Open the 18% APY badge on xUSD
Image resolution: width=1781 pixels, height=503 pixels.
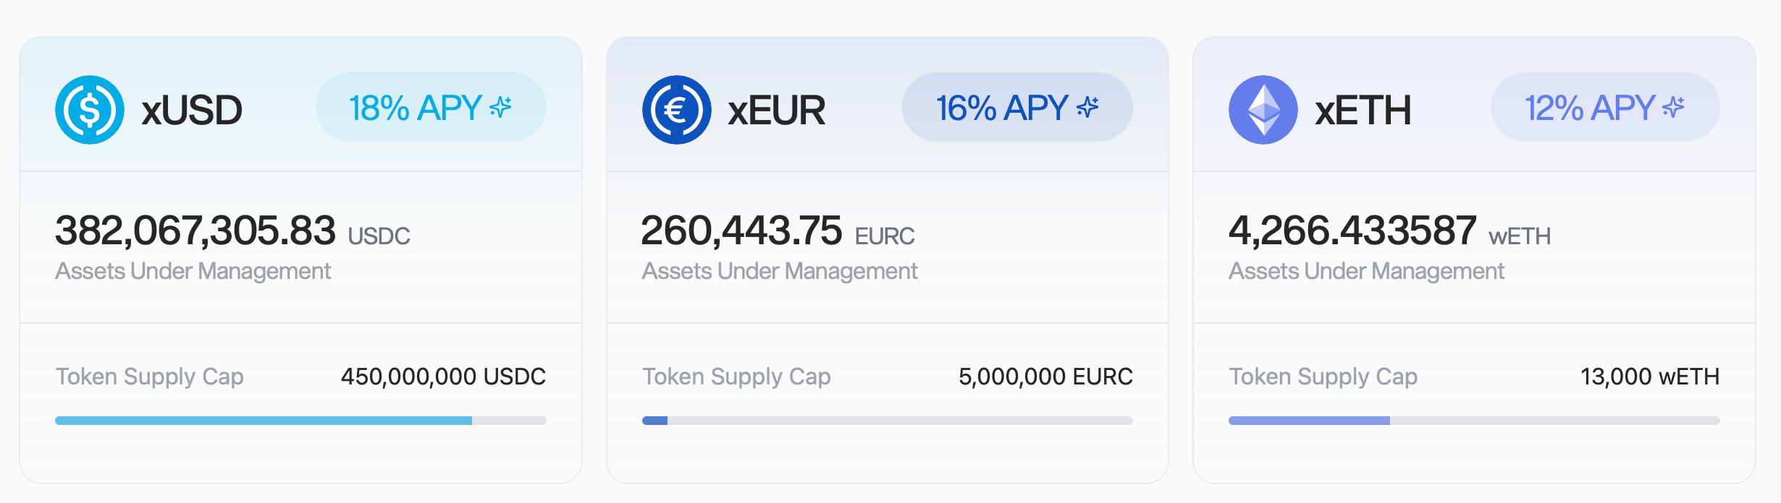tap(431, 107)
